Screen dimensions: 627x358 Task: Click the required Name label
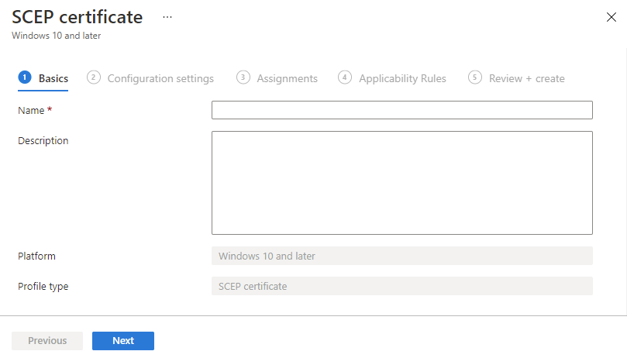[35, 110]
